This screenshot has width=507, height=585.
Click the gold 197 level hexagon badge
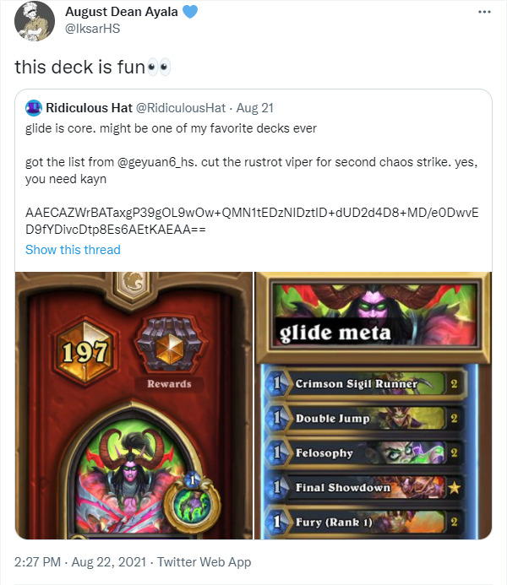[x=86, y=353]
